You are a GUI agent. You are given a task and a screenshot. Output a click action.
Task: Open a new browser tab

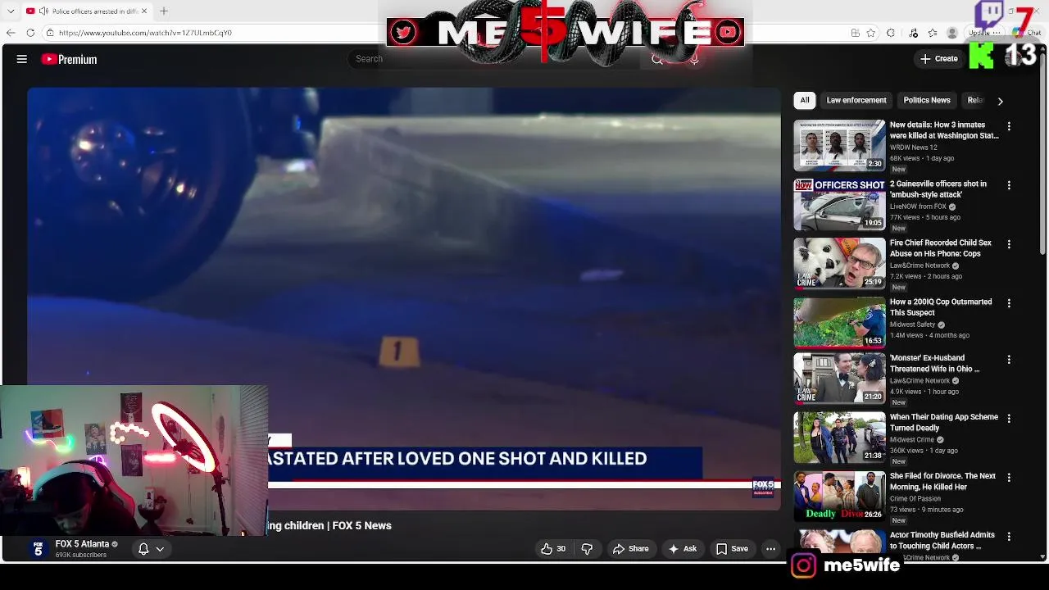164,11
